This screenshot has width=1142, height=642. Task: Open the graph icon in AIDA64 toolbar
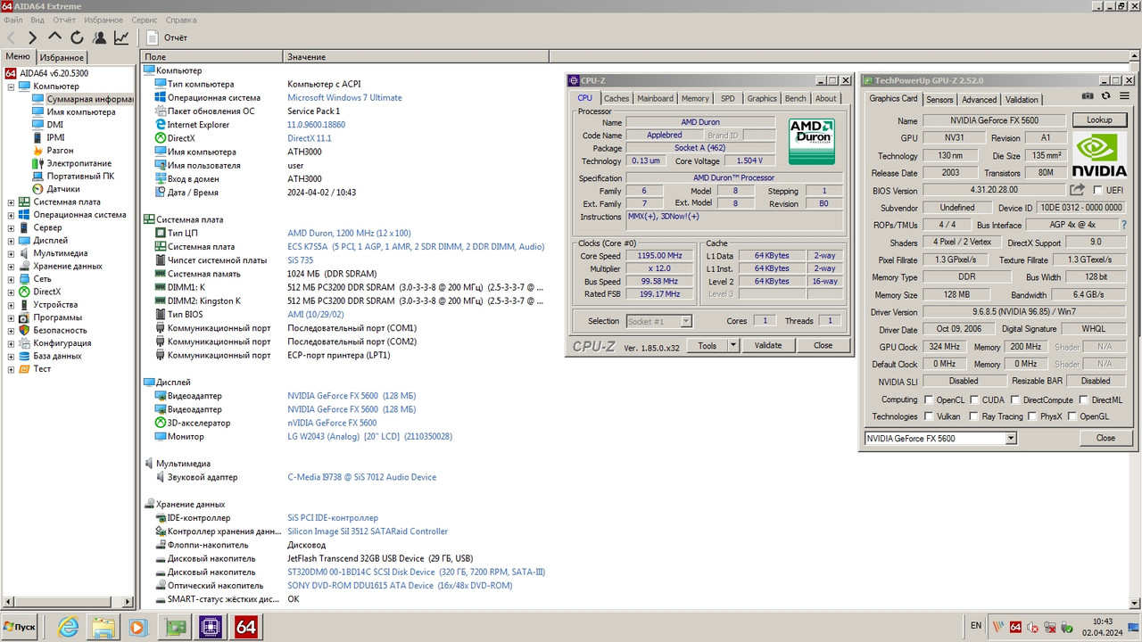121,37
